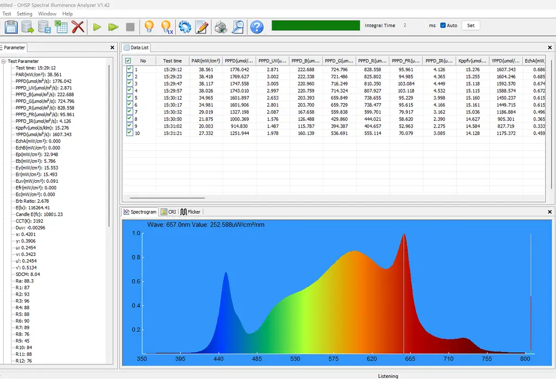Uncheck the select-all checkbox in Data List header
Screen dimensions: 556x379
point(128,61)
